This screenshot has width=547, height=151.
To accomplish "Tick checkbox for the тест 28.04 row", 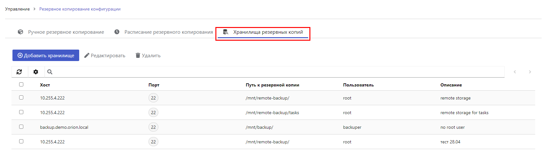I will pyautogui.click(x=21, y=141).
